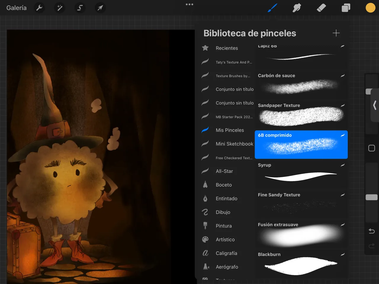Select the Syrup brush
The width and height of the screenshot is (379, 284).
[301, 175]
